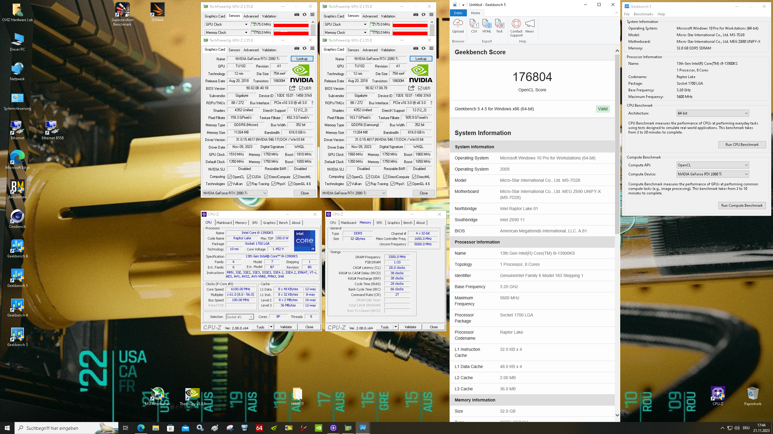Image resolution: width=773 pixels, height=434 pixels.
Task: Open File Explorer from taskbar
Action: coord(156,428)
